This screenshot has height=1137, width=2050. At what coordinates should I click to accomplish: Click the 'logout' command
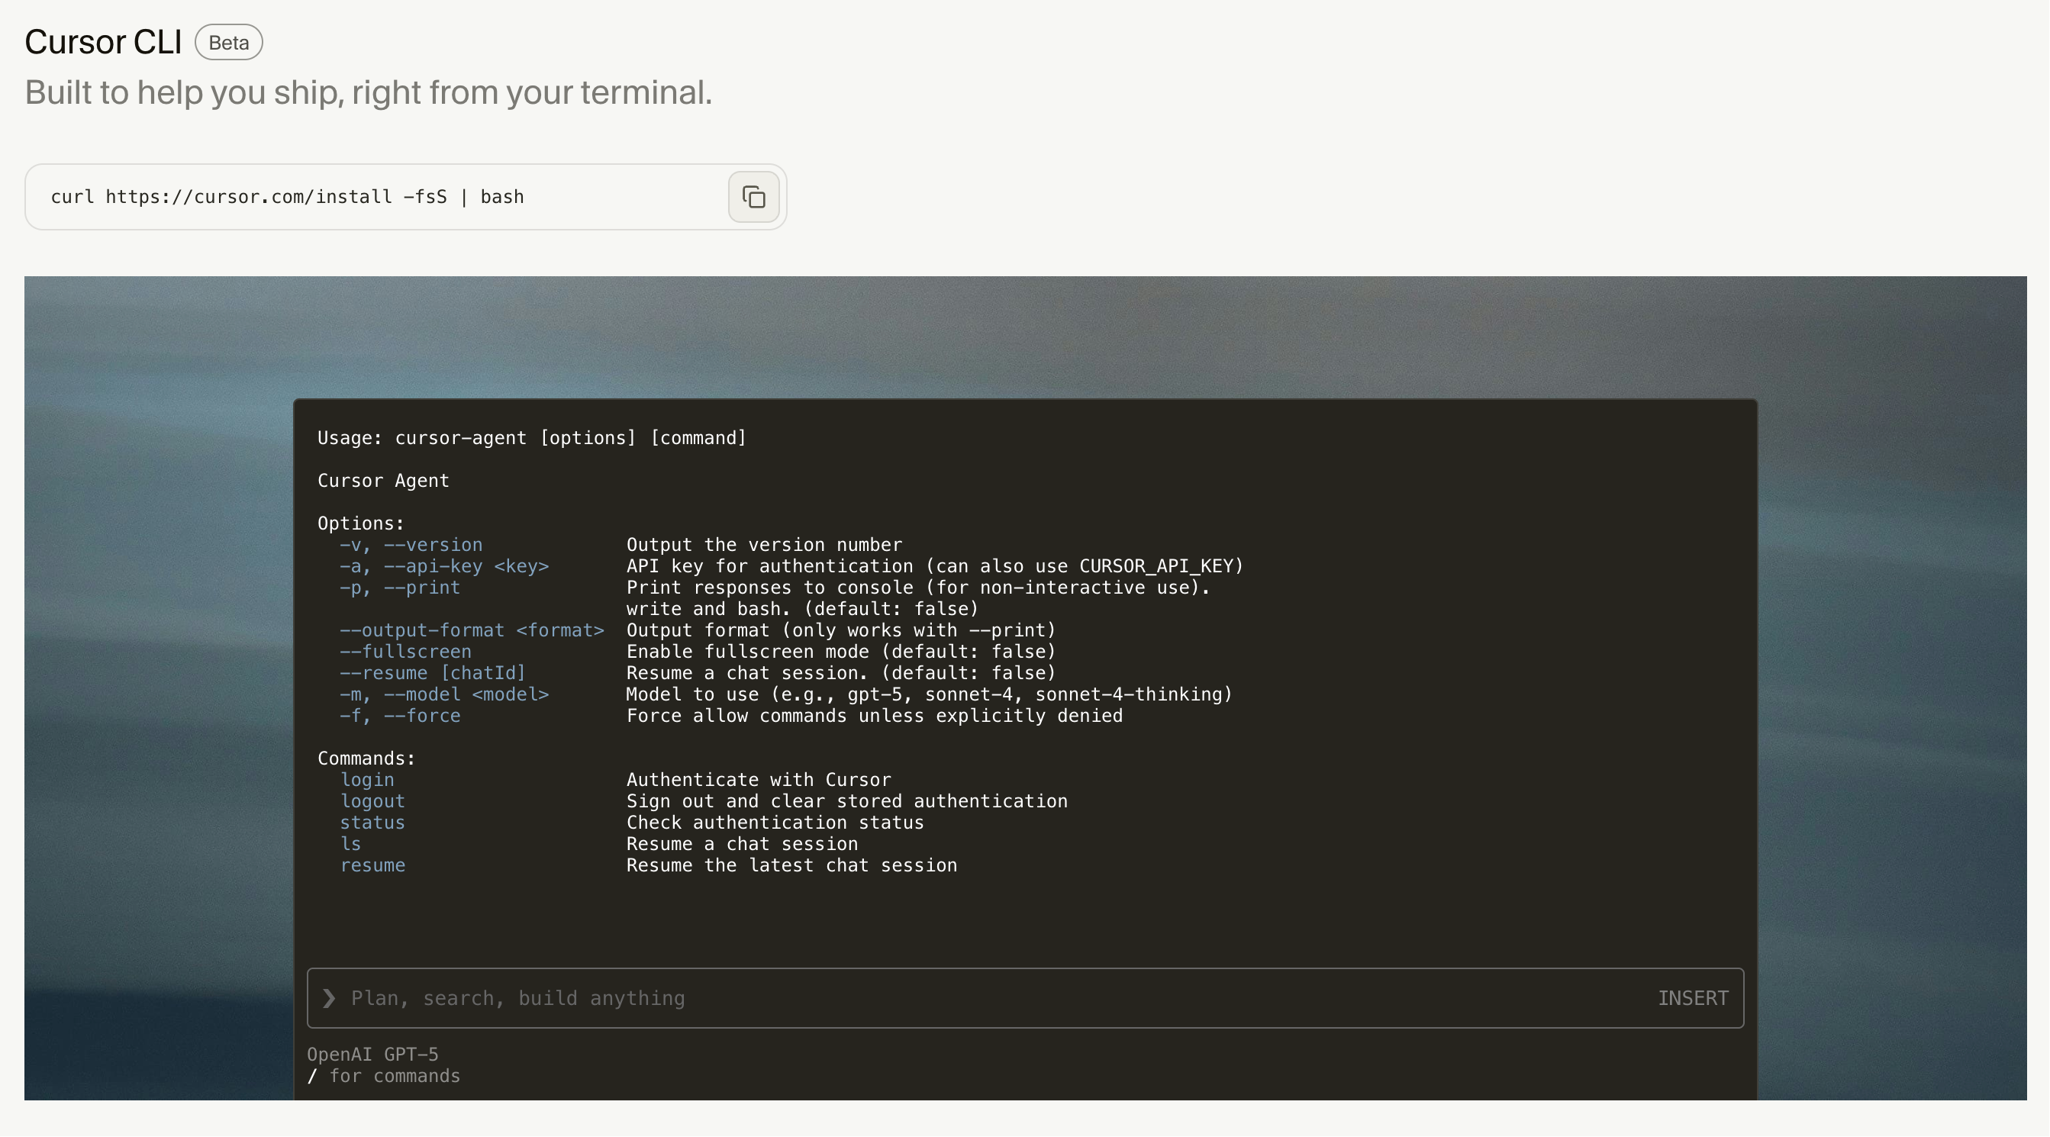(372, 801)
